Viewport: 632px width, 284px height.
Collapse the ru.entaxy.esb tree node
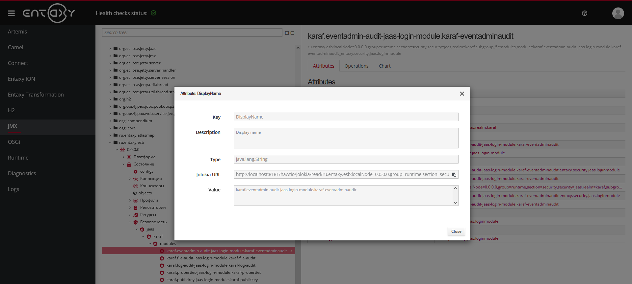pyautogui.click(x=110, y=142)
